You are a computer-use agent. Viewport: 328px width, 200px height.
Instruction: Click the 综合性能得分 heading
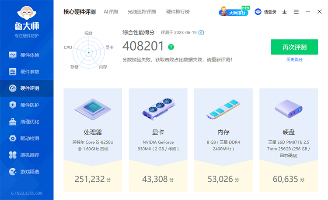tap(138, 33)
